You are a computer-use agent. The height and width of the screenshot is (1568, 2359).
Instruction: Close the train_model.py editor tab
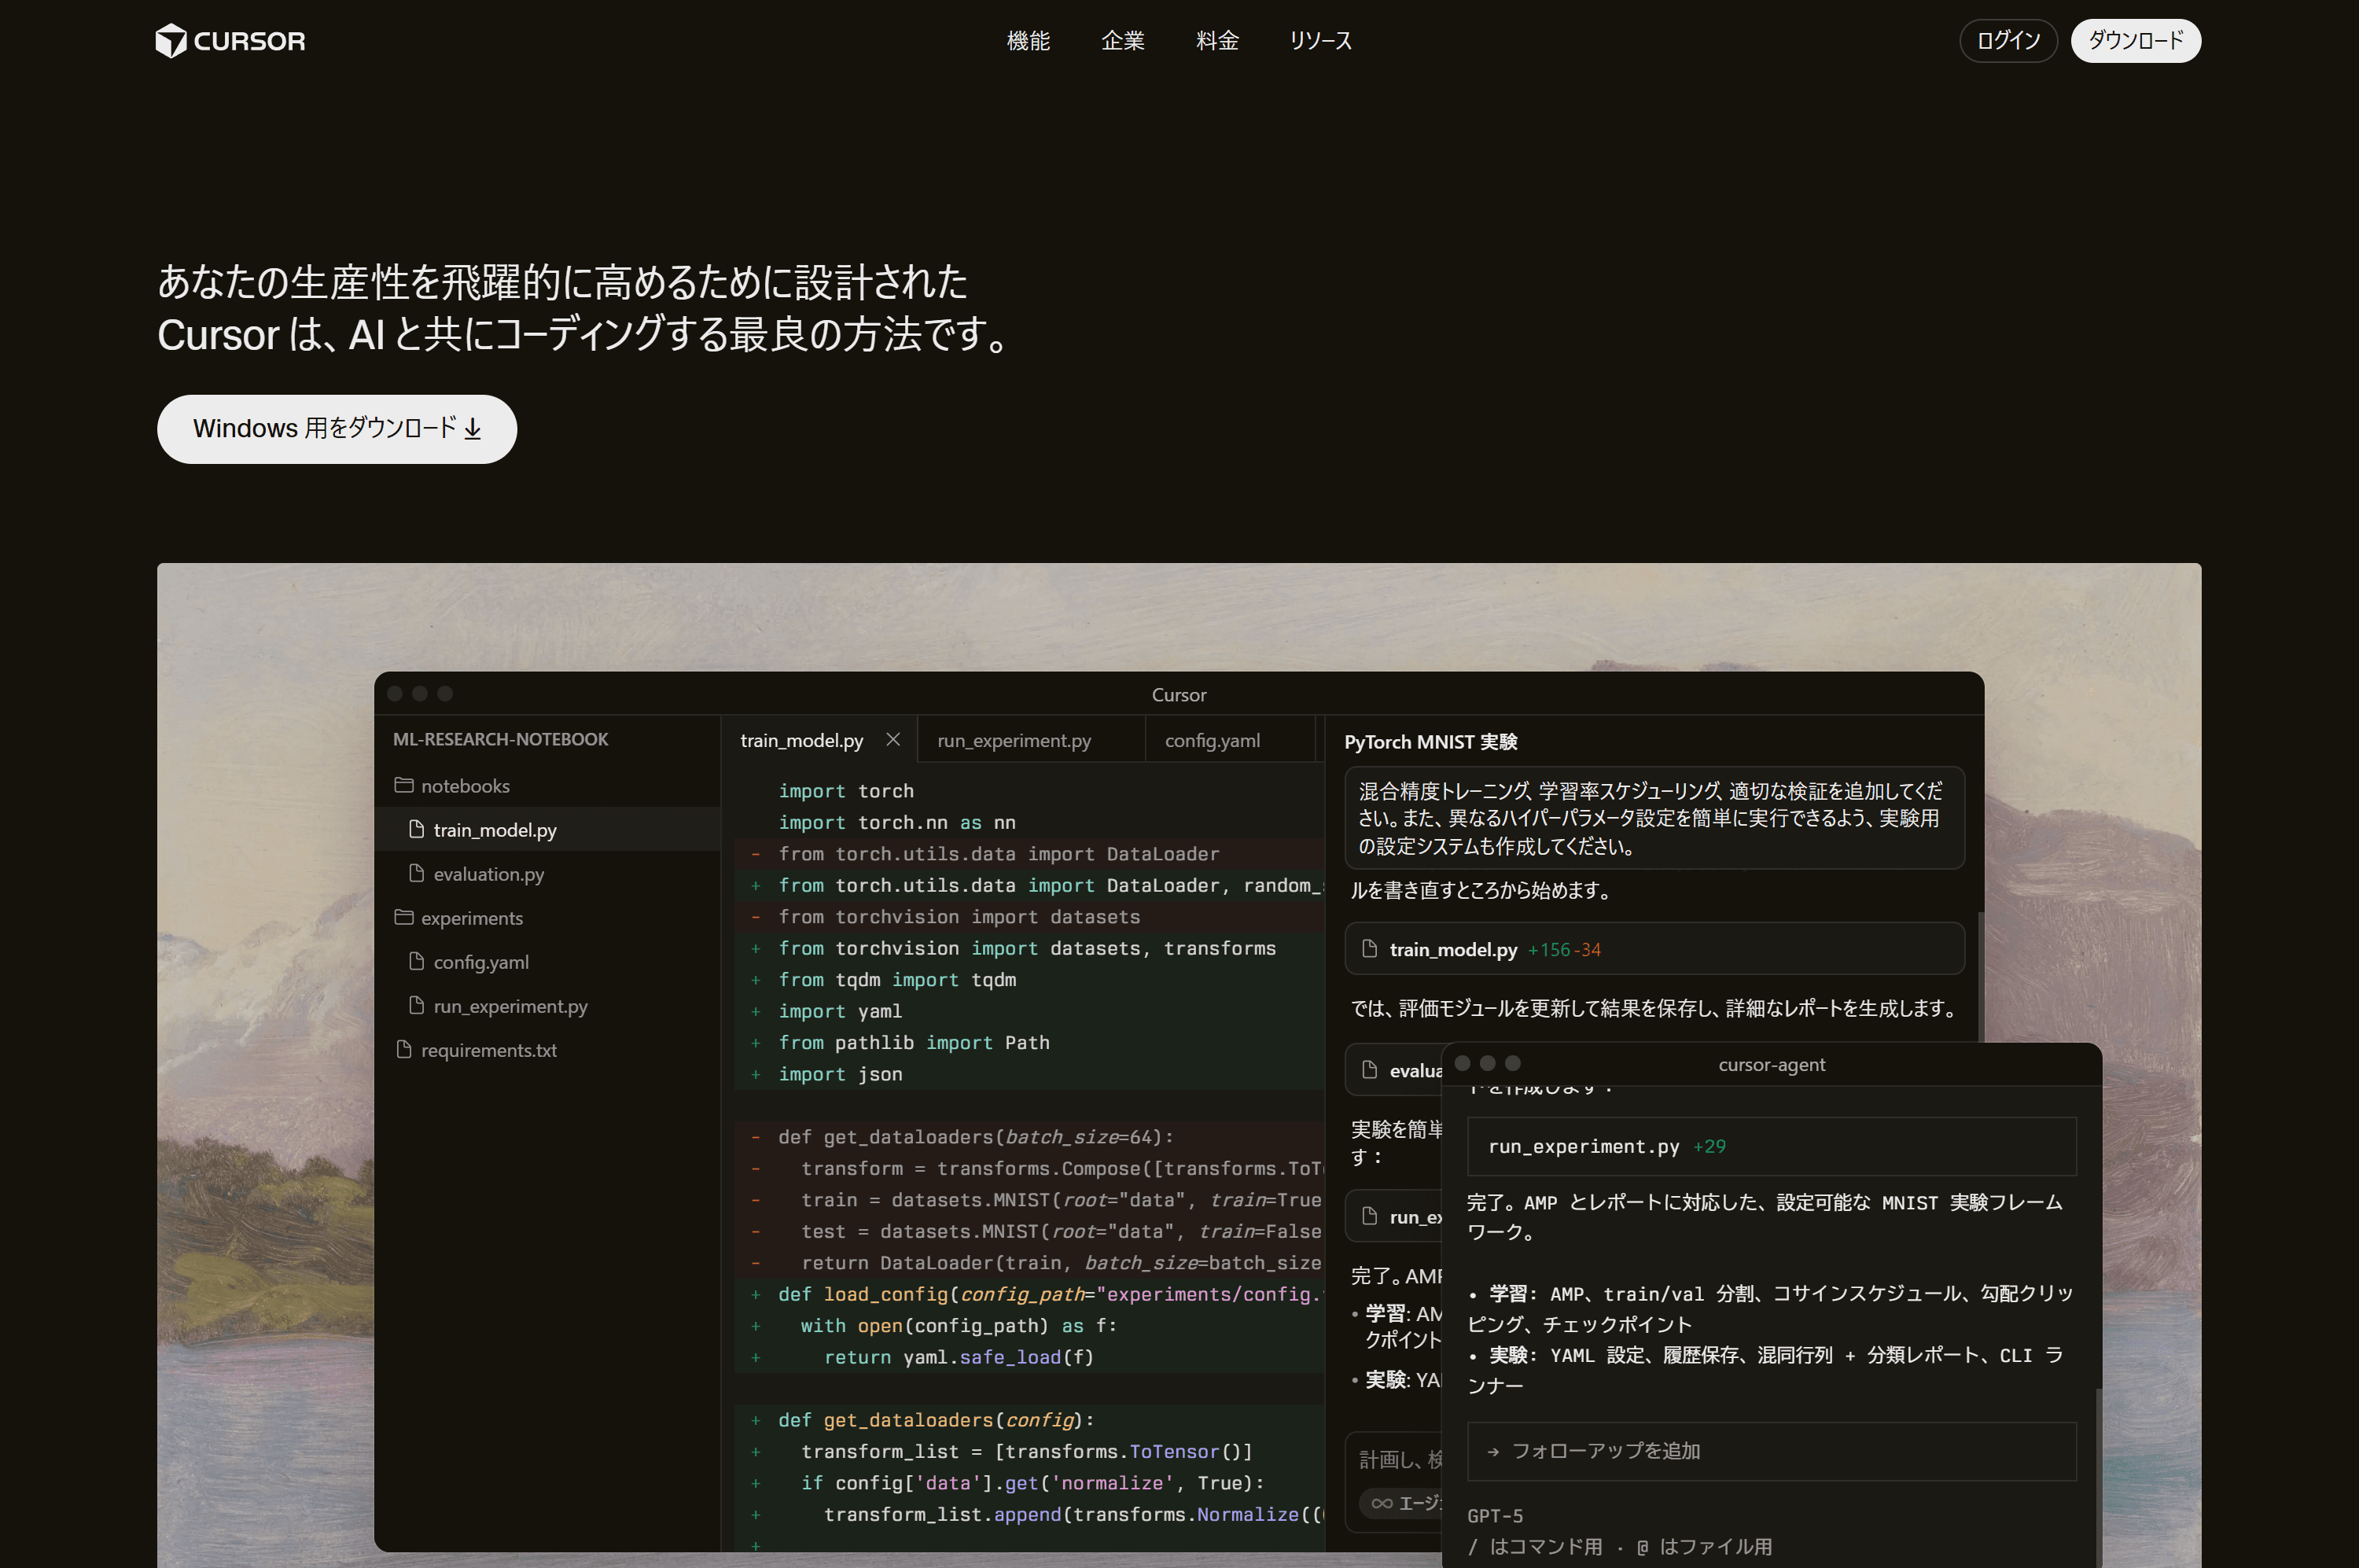point(893,739)
